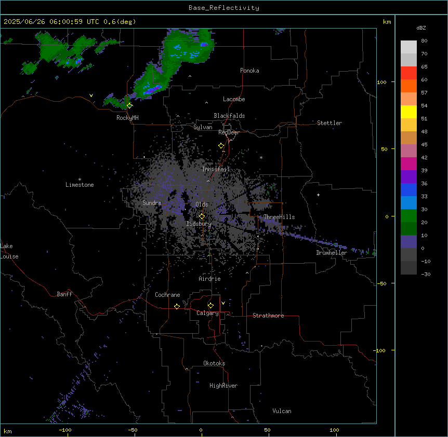448x437 pixels.
Task: Click the -50 tick on right vertical axis
Action: 381,283
